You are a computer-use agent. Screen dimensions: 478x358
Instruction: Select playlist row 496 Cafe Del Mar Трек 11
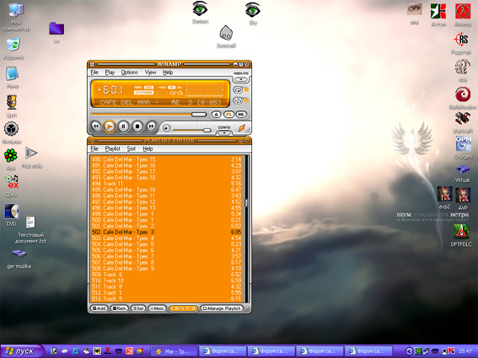[x=166, y=195]
